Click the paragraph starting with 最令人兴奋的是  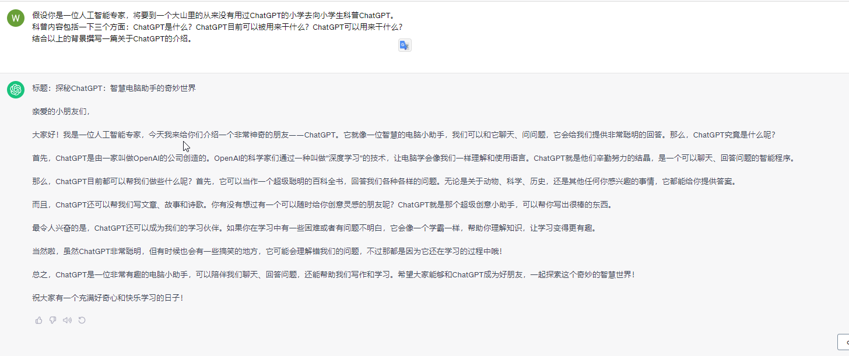[314, 228]
